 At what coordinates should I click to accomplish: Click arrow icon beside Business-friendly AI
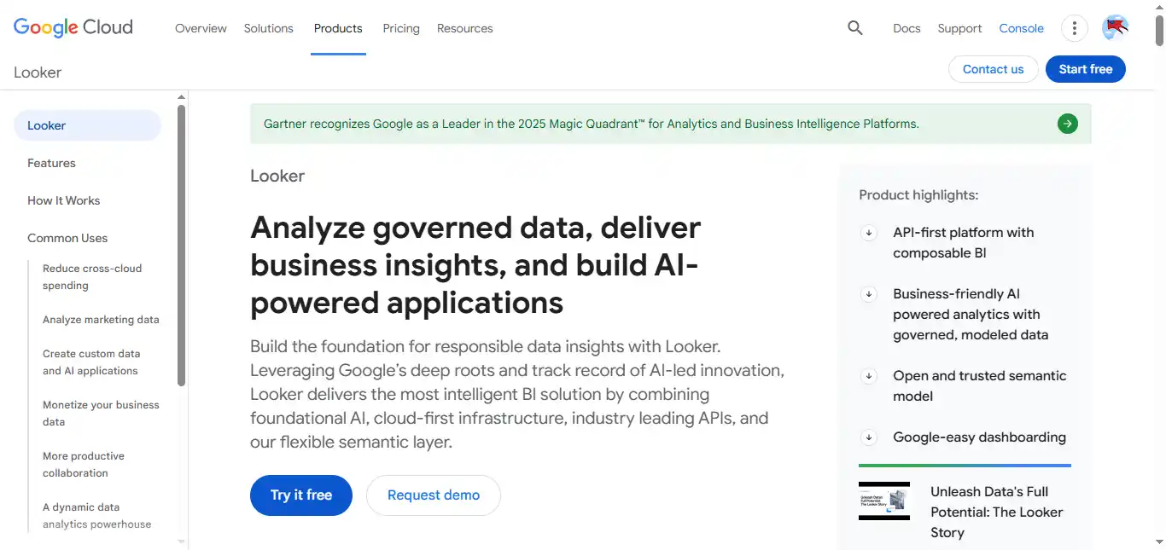869,294
